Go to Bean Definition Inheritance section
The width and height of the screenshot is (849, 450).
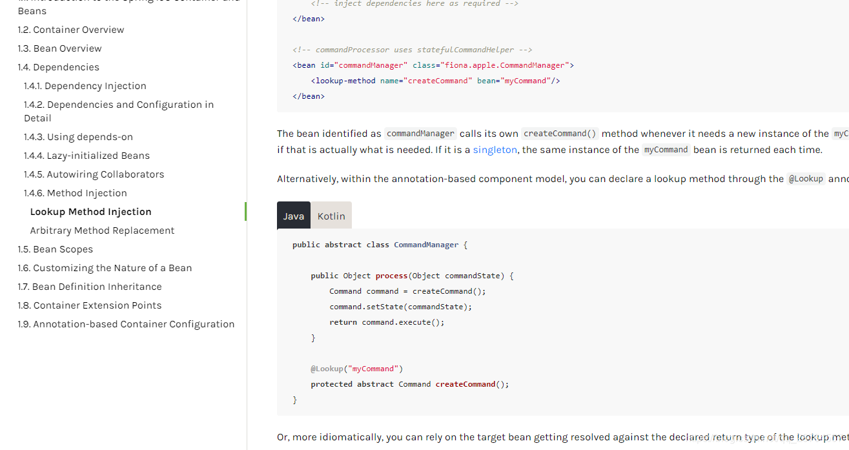[x=89, y=286]
